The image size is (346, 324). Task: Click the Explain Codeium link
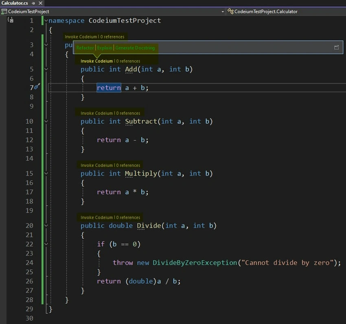[105, 48]
